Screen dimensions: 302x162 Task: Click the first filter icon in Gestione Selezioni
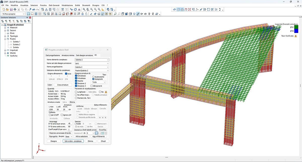[x=3, y=21]
